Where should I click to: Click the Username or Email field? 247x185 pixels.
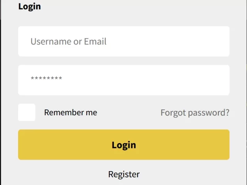(123, 41)
